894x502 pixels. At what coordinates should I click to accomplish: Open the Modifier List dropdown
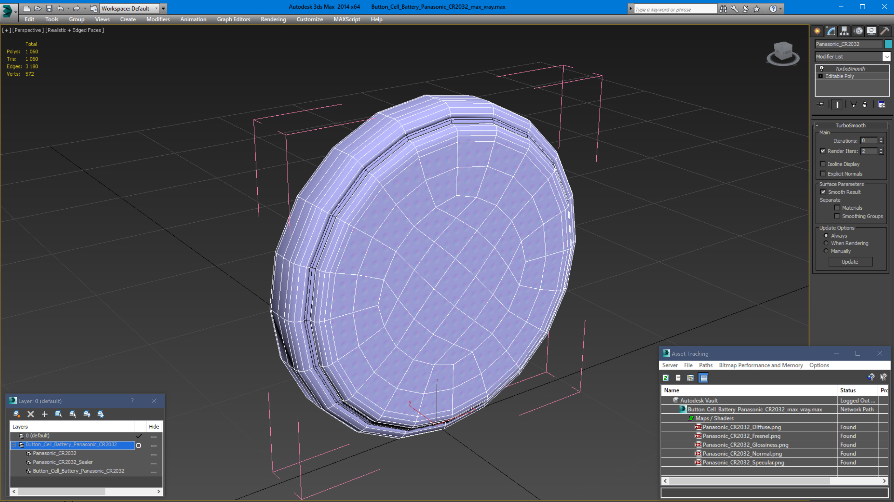852,56
